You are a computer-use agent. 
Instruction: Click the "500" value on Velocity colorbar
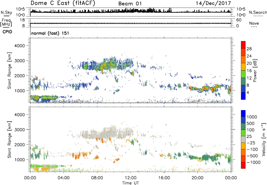tap(251, 124)
